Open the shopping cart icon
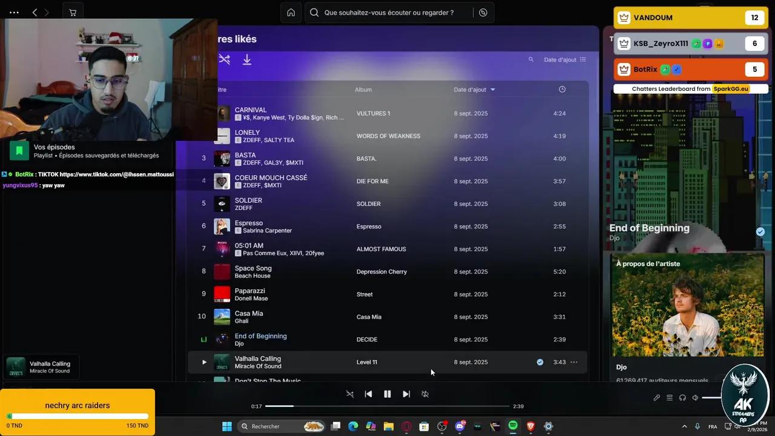Screen dimensions: 775x436 (73, 12)
